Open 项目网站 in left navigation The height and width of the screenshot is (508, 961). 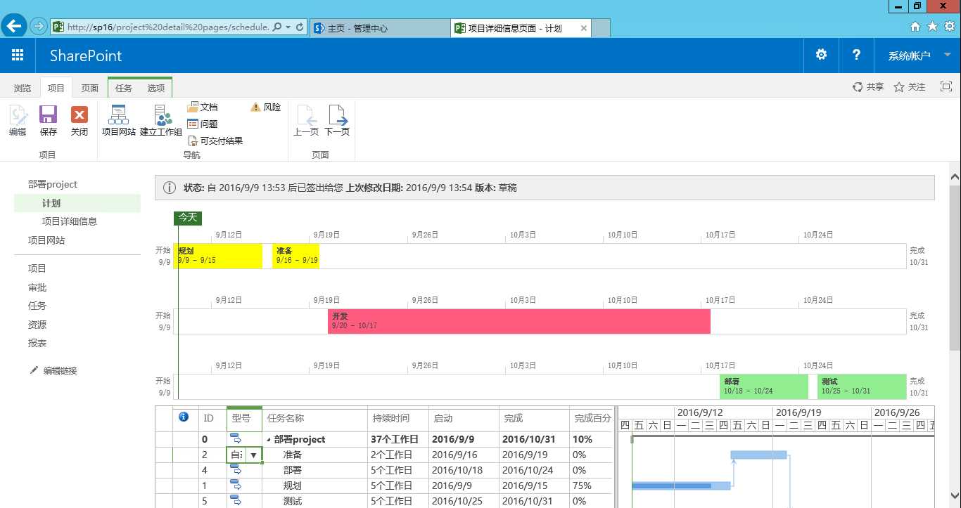(x=46, y=240)
